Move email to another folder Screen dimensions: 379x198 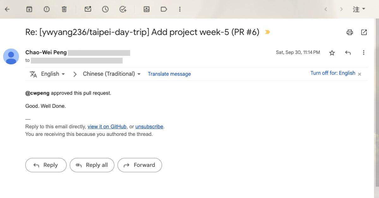point(147,9)
